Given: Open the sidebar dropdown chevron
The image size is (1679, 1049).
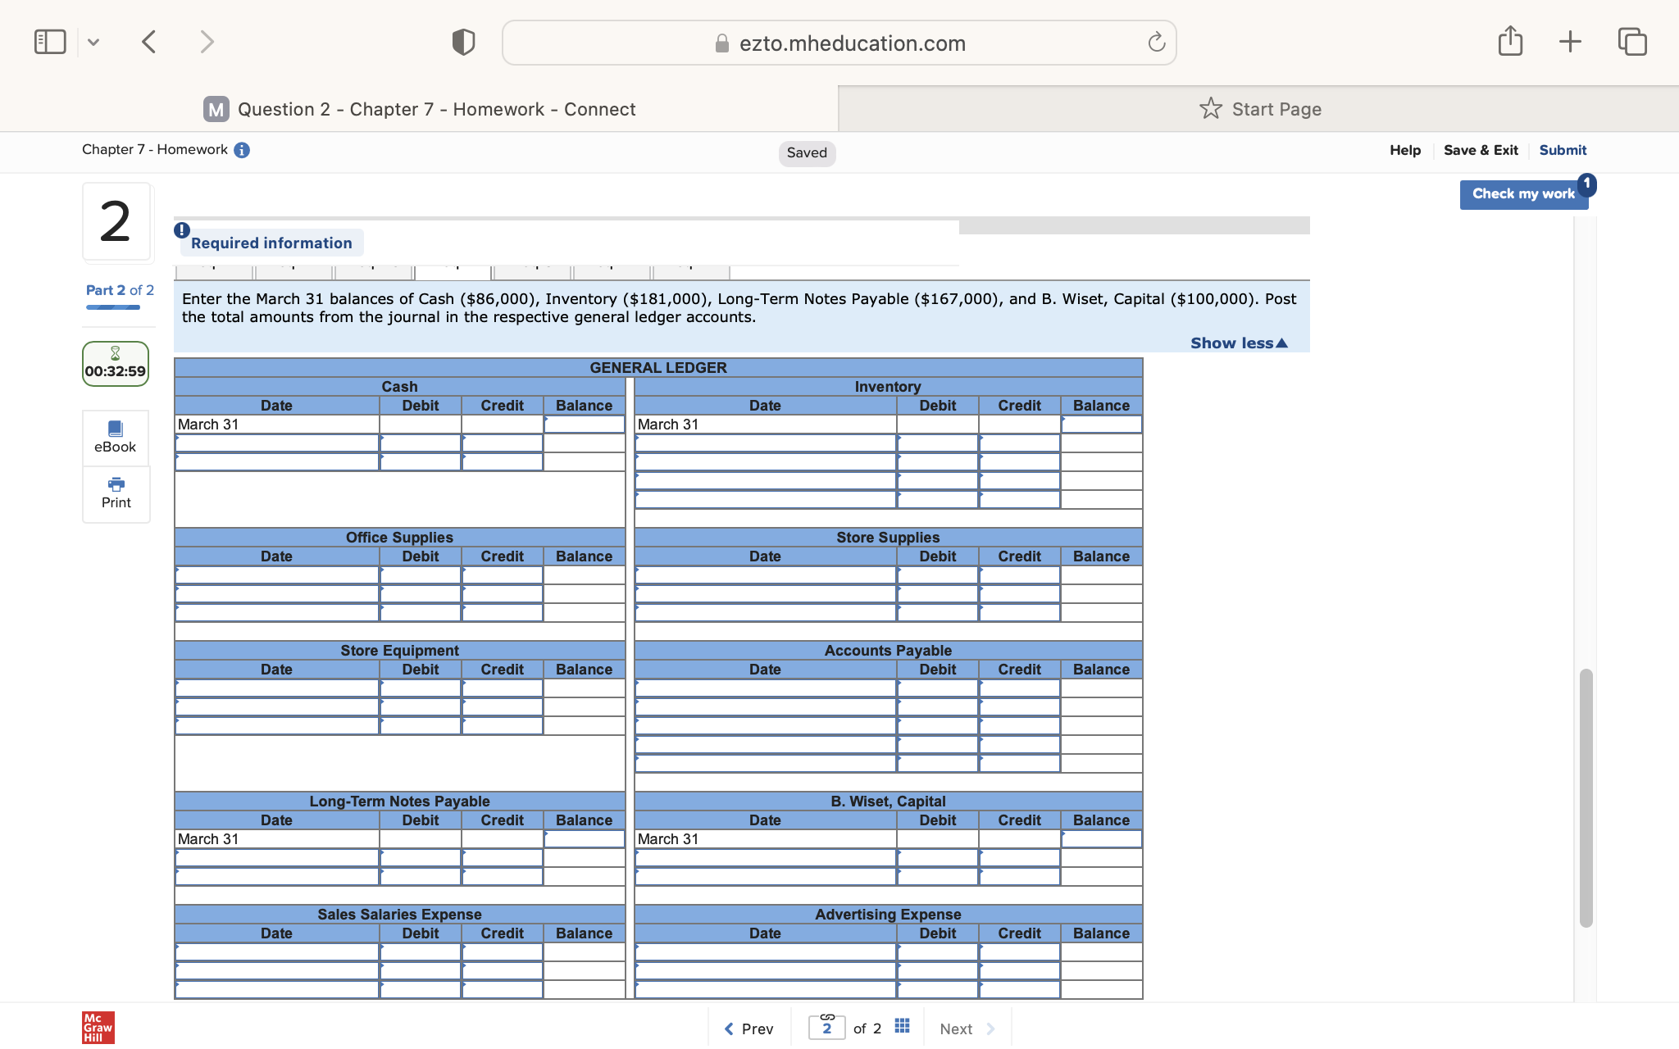Looking at the screenshot, I should pos(93,41).
